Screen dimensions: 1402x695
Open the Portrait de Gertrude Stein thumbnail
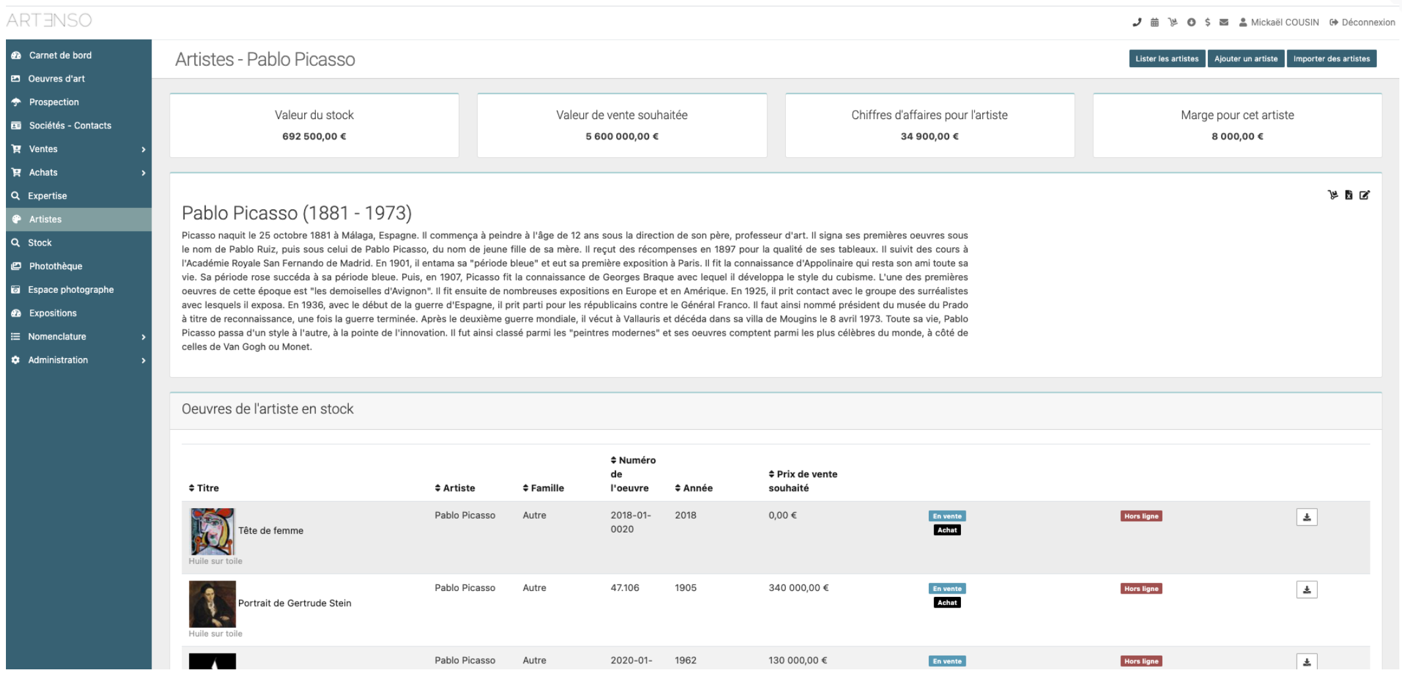click(212, 604)
